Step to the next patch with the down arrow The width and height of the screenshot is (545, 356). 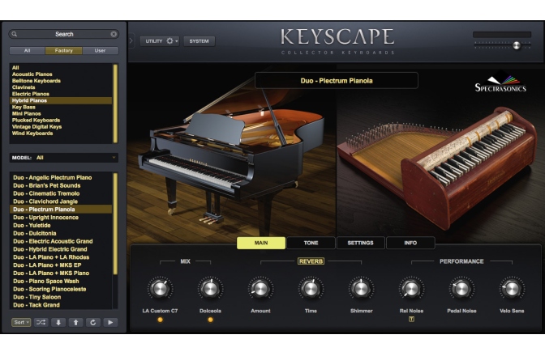pyautogui.click(x=58, y=322)
